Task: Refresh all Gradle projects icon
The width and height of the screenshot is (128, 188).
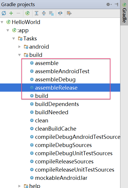Action: (4, 13)
